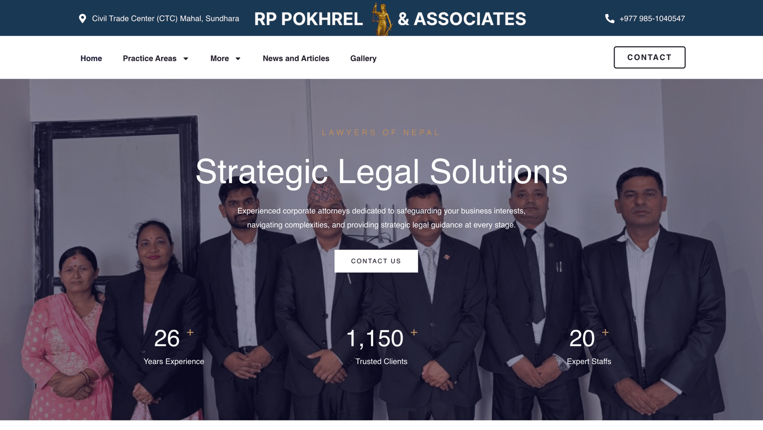
Task: Click the location pin icon
Action: [82, 19]
